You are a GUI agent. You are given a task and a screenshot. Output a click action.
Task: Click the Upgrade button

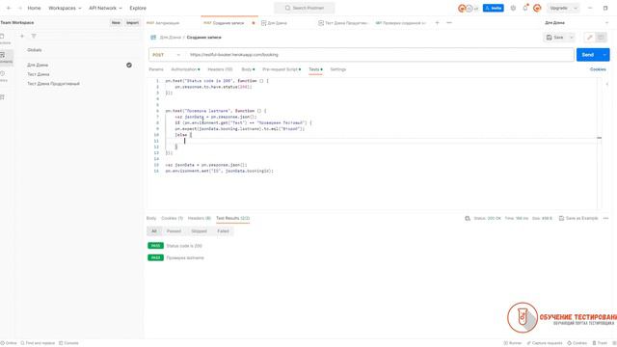(x=559, y=8)
